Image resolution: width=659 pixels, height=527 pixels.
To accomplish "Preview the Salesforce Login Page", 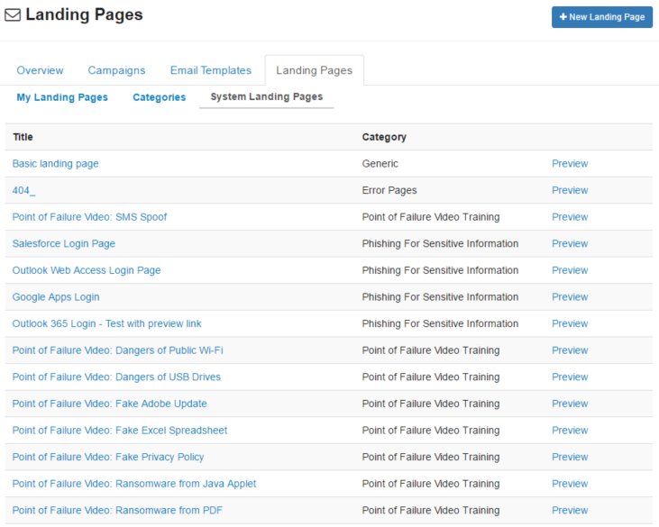I will coord(570,243).
